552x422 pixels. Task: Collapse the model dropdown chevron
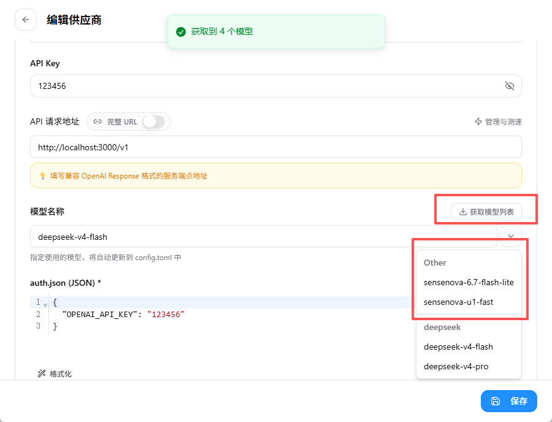pos(511,236)
